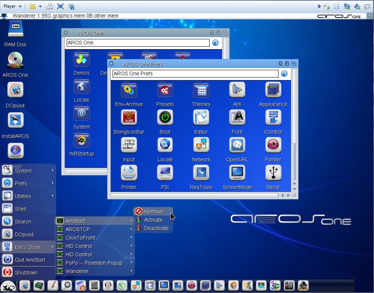Viewport: 374px width, 293px height.
Task: Select Activate in the AmiStart submenu
Action: pos(153,220)
